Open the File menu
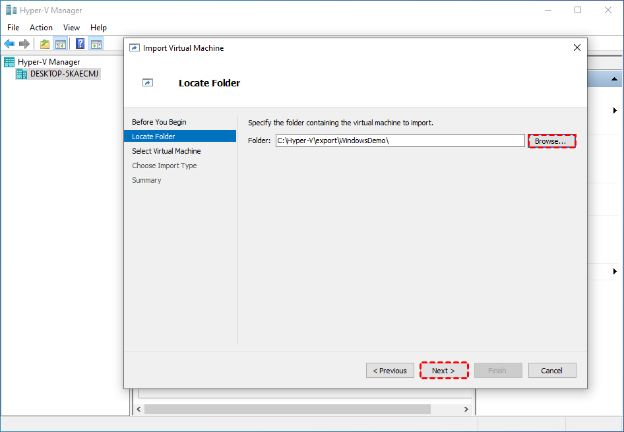 tap(13, 28)
